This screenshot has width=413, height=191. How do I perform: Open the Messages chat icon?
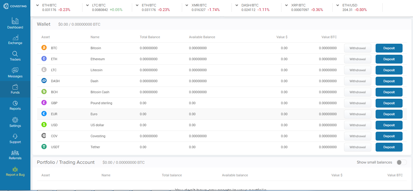15,71
